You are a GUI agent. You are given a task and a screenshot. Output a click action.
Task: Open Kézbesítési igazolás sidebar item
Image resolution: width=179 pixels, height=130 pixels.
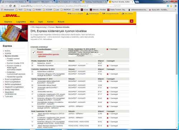pos(15,77)
